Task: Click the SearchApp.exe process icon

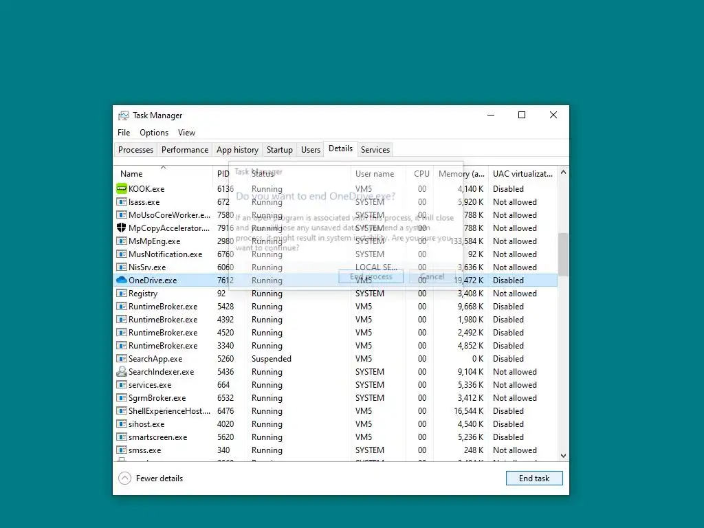Action: click(121, 358)
